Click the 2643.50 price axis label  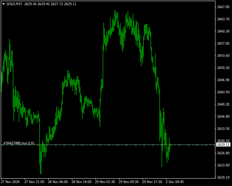[x=223, y=92]
